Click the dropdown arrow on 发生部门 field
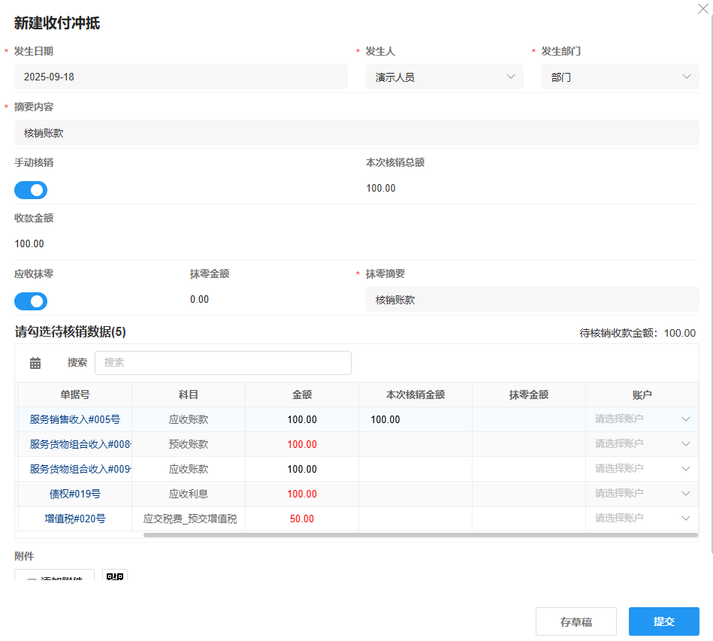 point(686,76)
